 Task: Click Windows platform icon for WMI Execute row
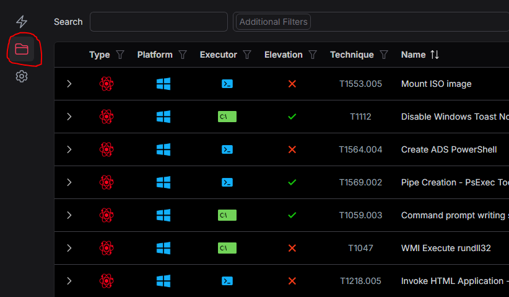[x=163, y=248]
